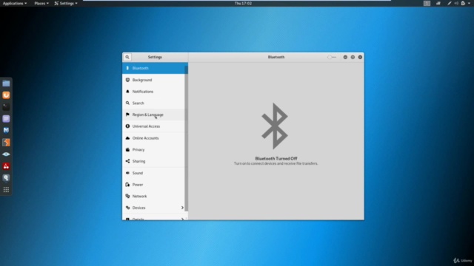The width and height of the screenshot is (474, 266).
Task: Expand the Devices submenu chevron
Action: point(182,208)
